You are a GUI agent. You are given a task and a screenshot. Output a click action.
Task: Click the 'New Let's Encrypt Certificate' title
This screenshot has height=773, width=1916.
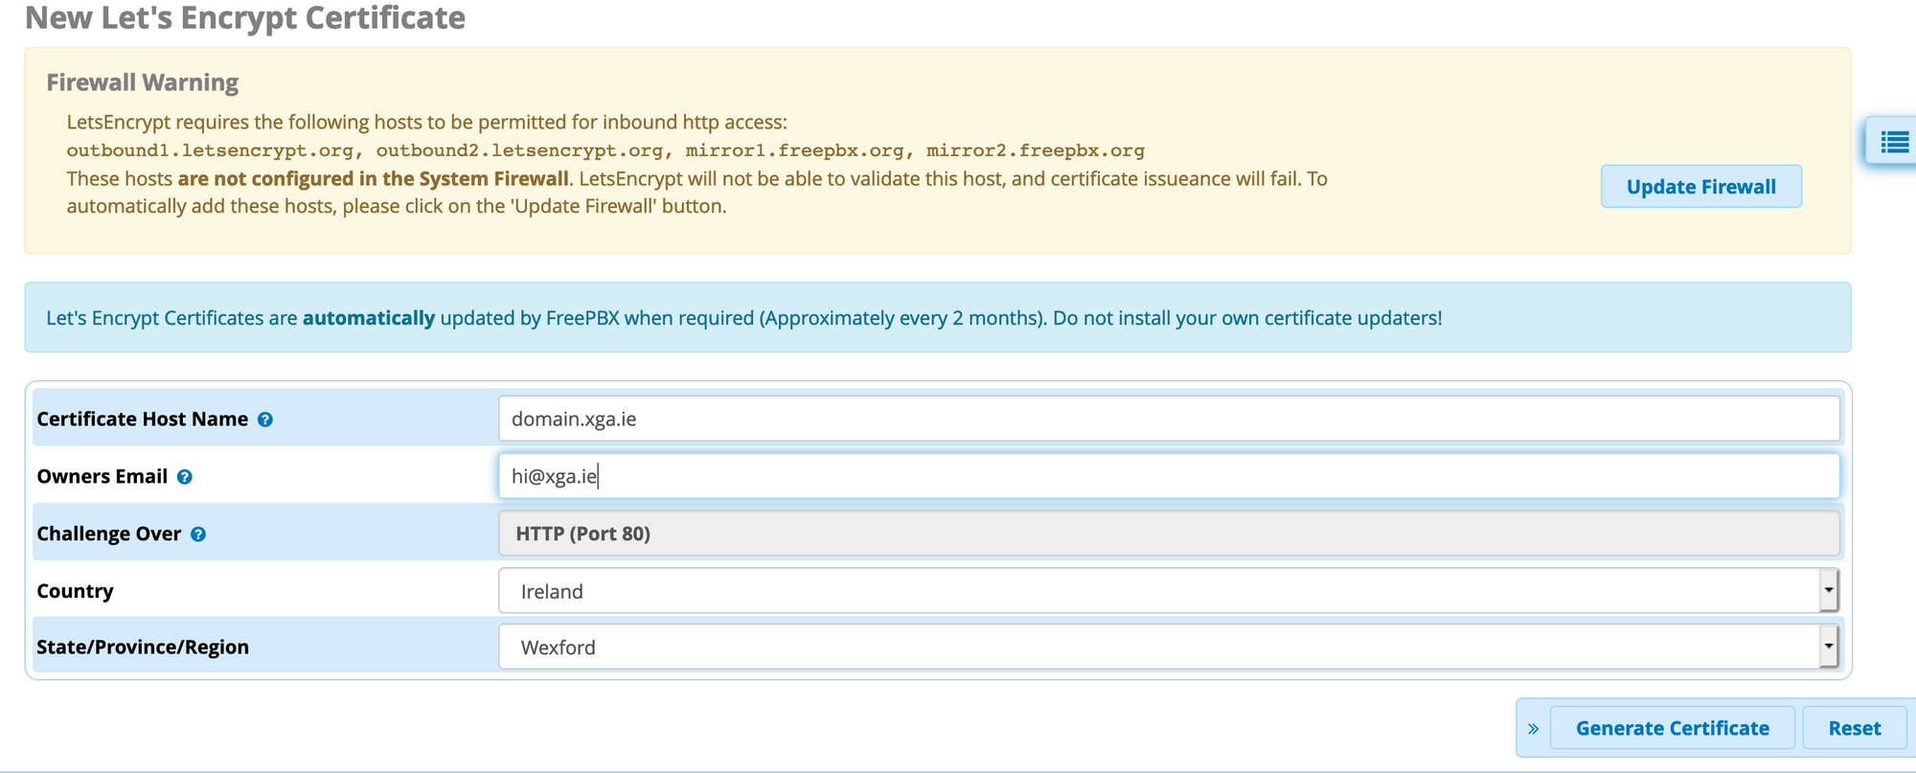245,18
